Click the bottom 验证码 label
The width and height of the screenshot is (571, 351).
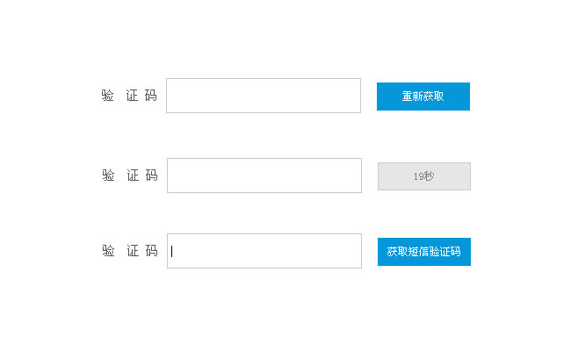click(x=129, y=251)
